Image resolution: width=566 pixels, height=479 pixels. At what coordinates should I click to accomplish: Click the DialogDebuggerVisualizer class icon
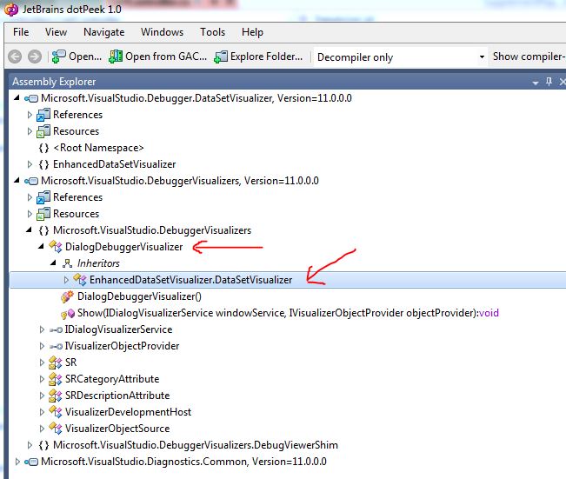click(56, 247)
